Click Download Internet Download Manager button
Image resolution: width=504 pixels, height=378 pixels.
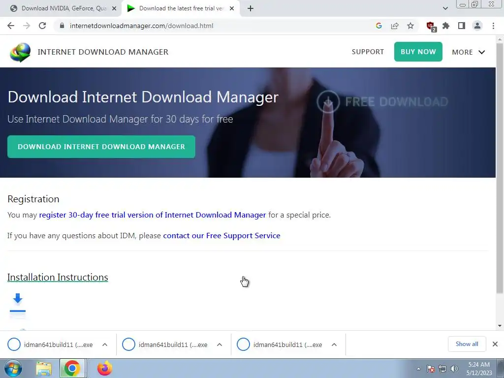click(101, 147)
